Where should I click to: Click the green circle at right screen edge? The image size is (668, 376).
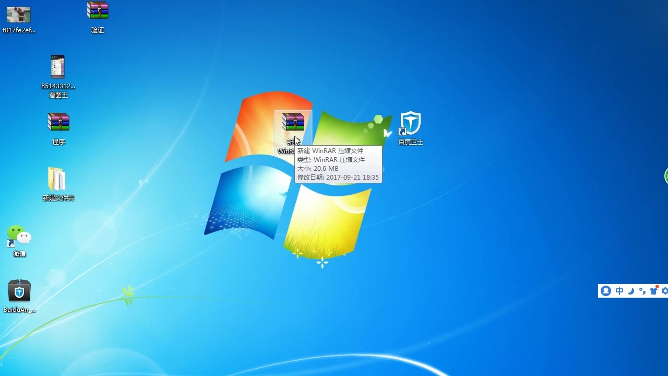666,176
